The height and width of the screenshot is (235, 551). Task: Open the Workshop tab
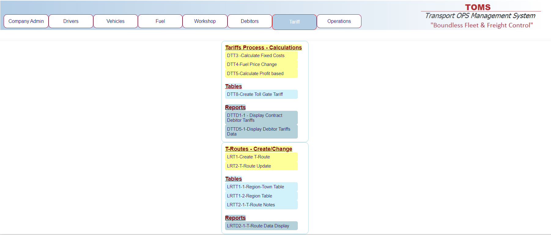(205, 21)
